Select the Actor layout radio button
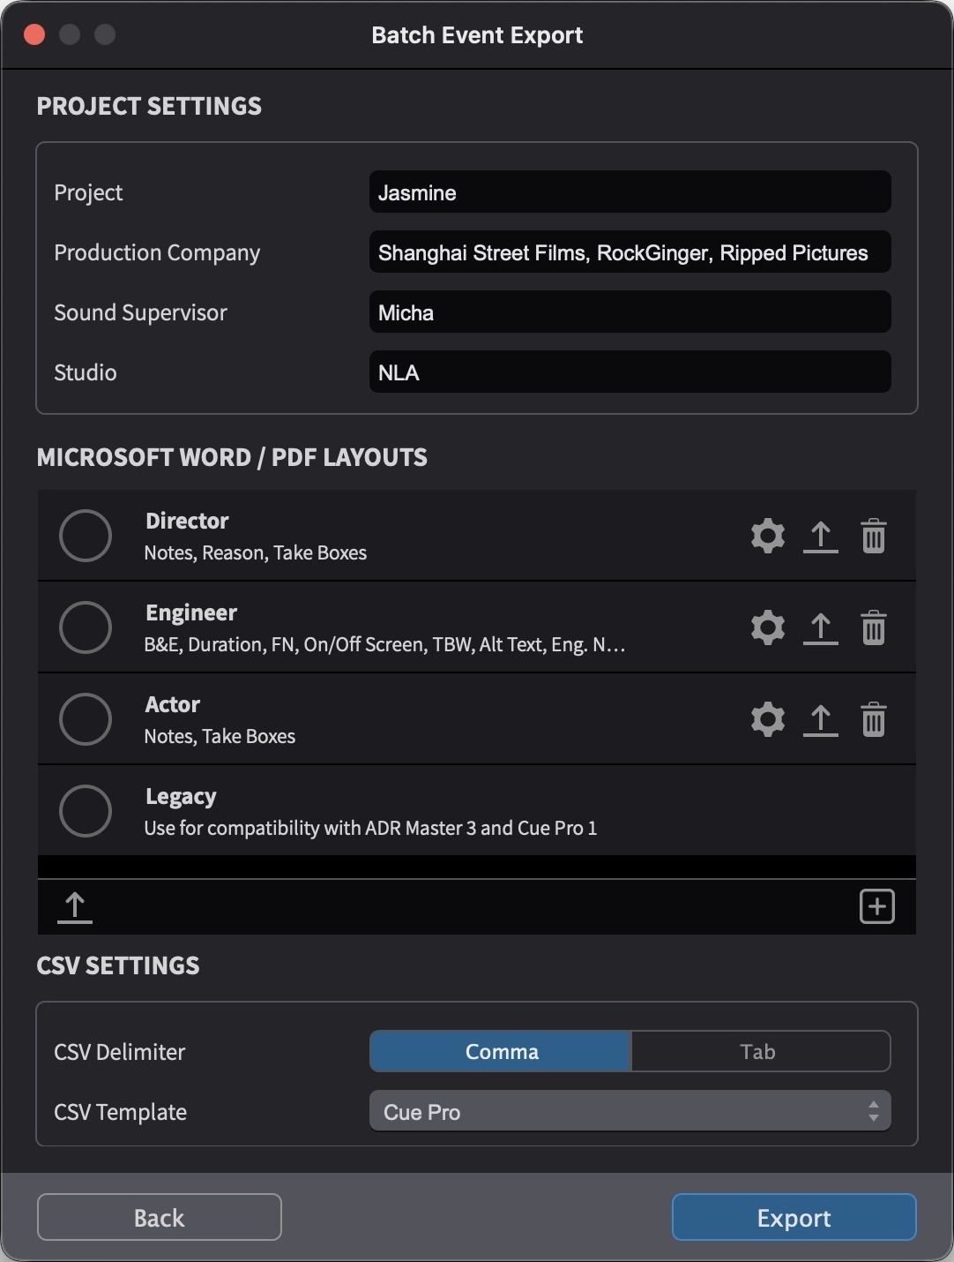 (x=86, y=719)
